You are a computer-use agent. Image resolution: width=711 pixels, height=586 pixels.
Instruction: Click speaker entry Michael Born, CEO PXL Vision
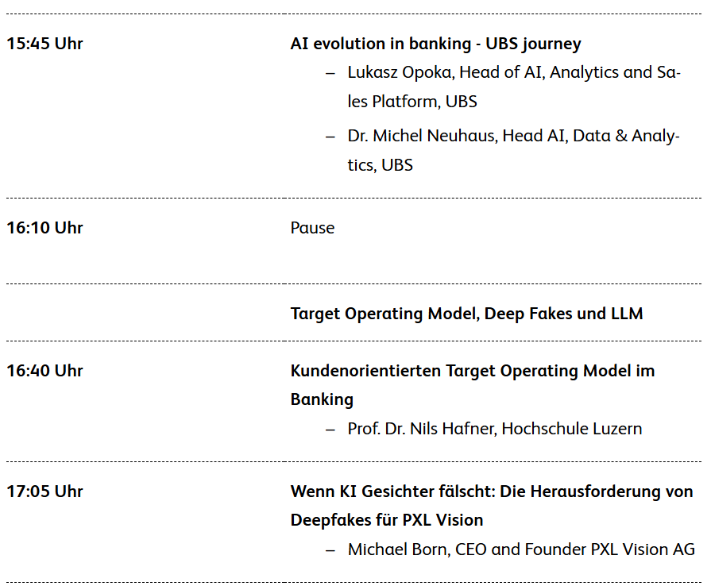click(521, 549)
